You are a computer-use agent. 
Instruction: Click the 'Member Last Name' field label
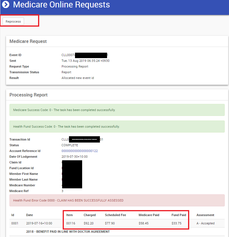tap(23, 179)
